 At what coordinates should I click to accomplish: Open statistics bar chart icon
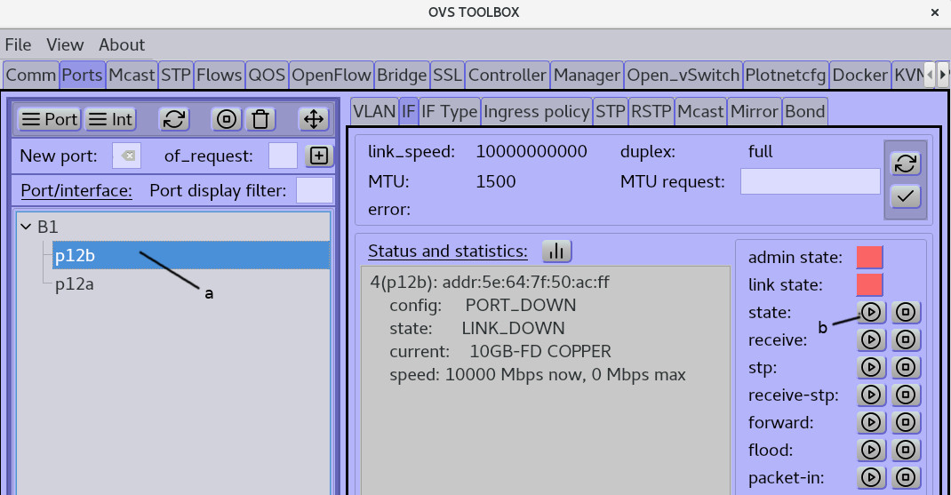click(556, 251)
